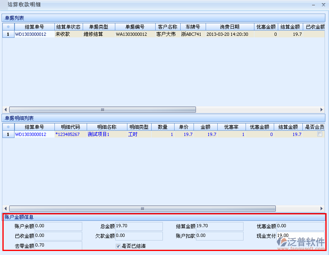Click the right arrow on the 单据明细列表 scrollbar
Viewport: 329px width, 255px height.
pos(321,208)
